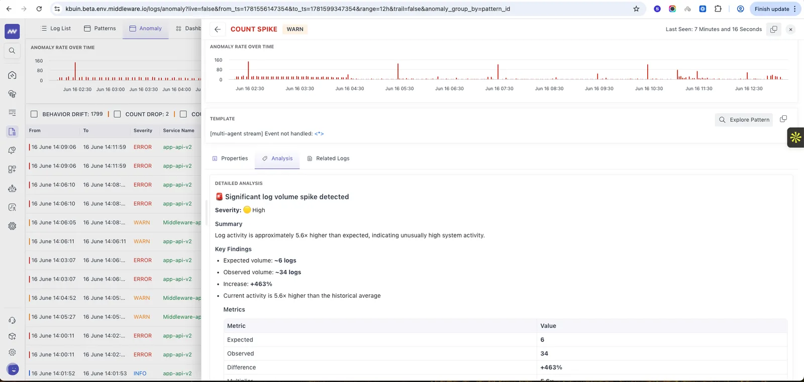Open the search icon in the left sidebar

coord(12,51)
